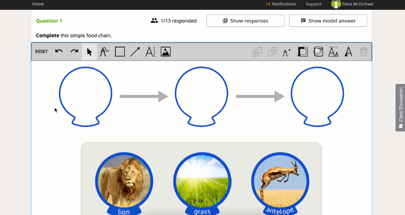
Task: Click the Show responses button
Action: click(245, 21)
